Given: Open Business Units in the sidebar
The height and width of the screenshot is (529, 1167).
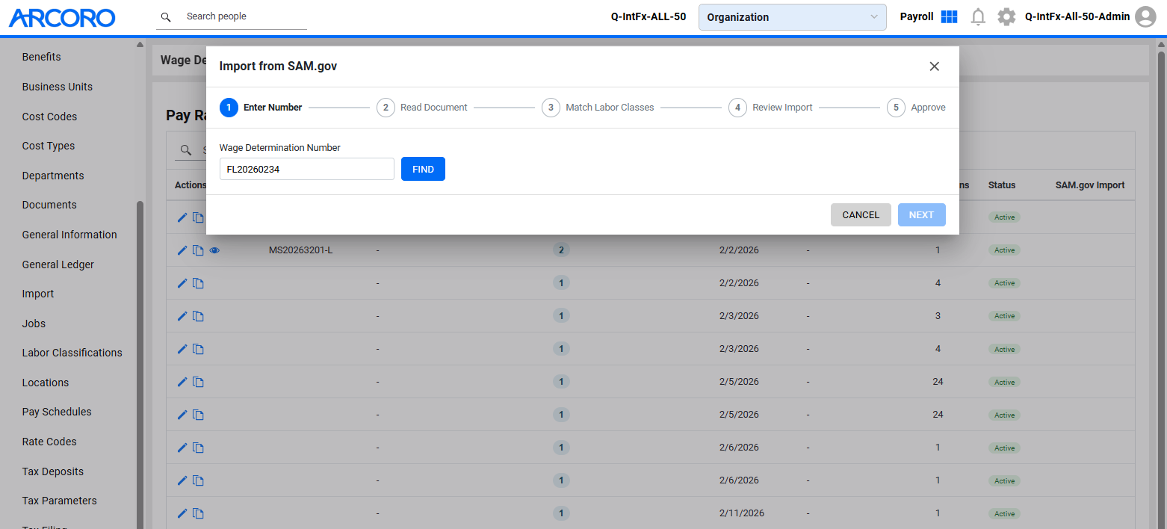Looking at the screenshot, I should [x=58, y=87].
